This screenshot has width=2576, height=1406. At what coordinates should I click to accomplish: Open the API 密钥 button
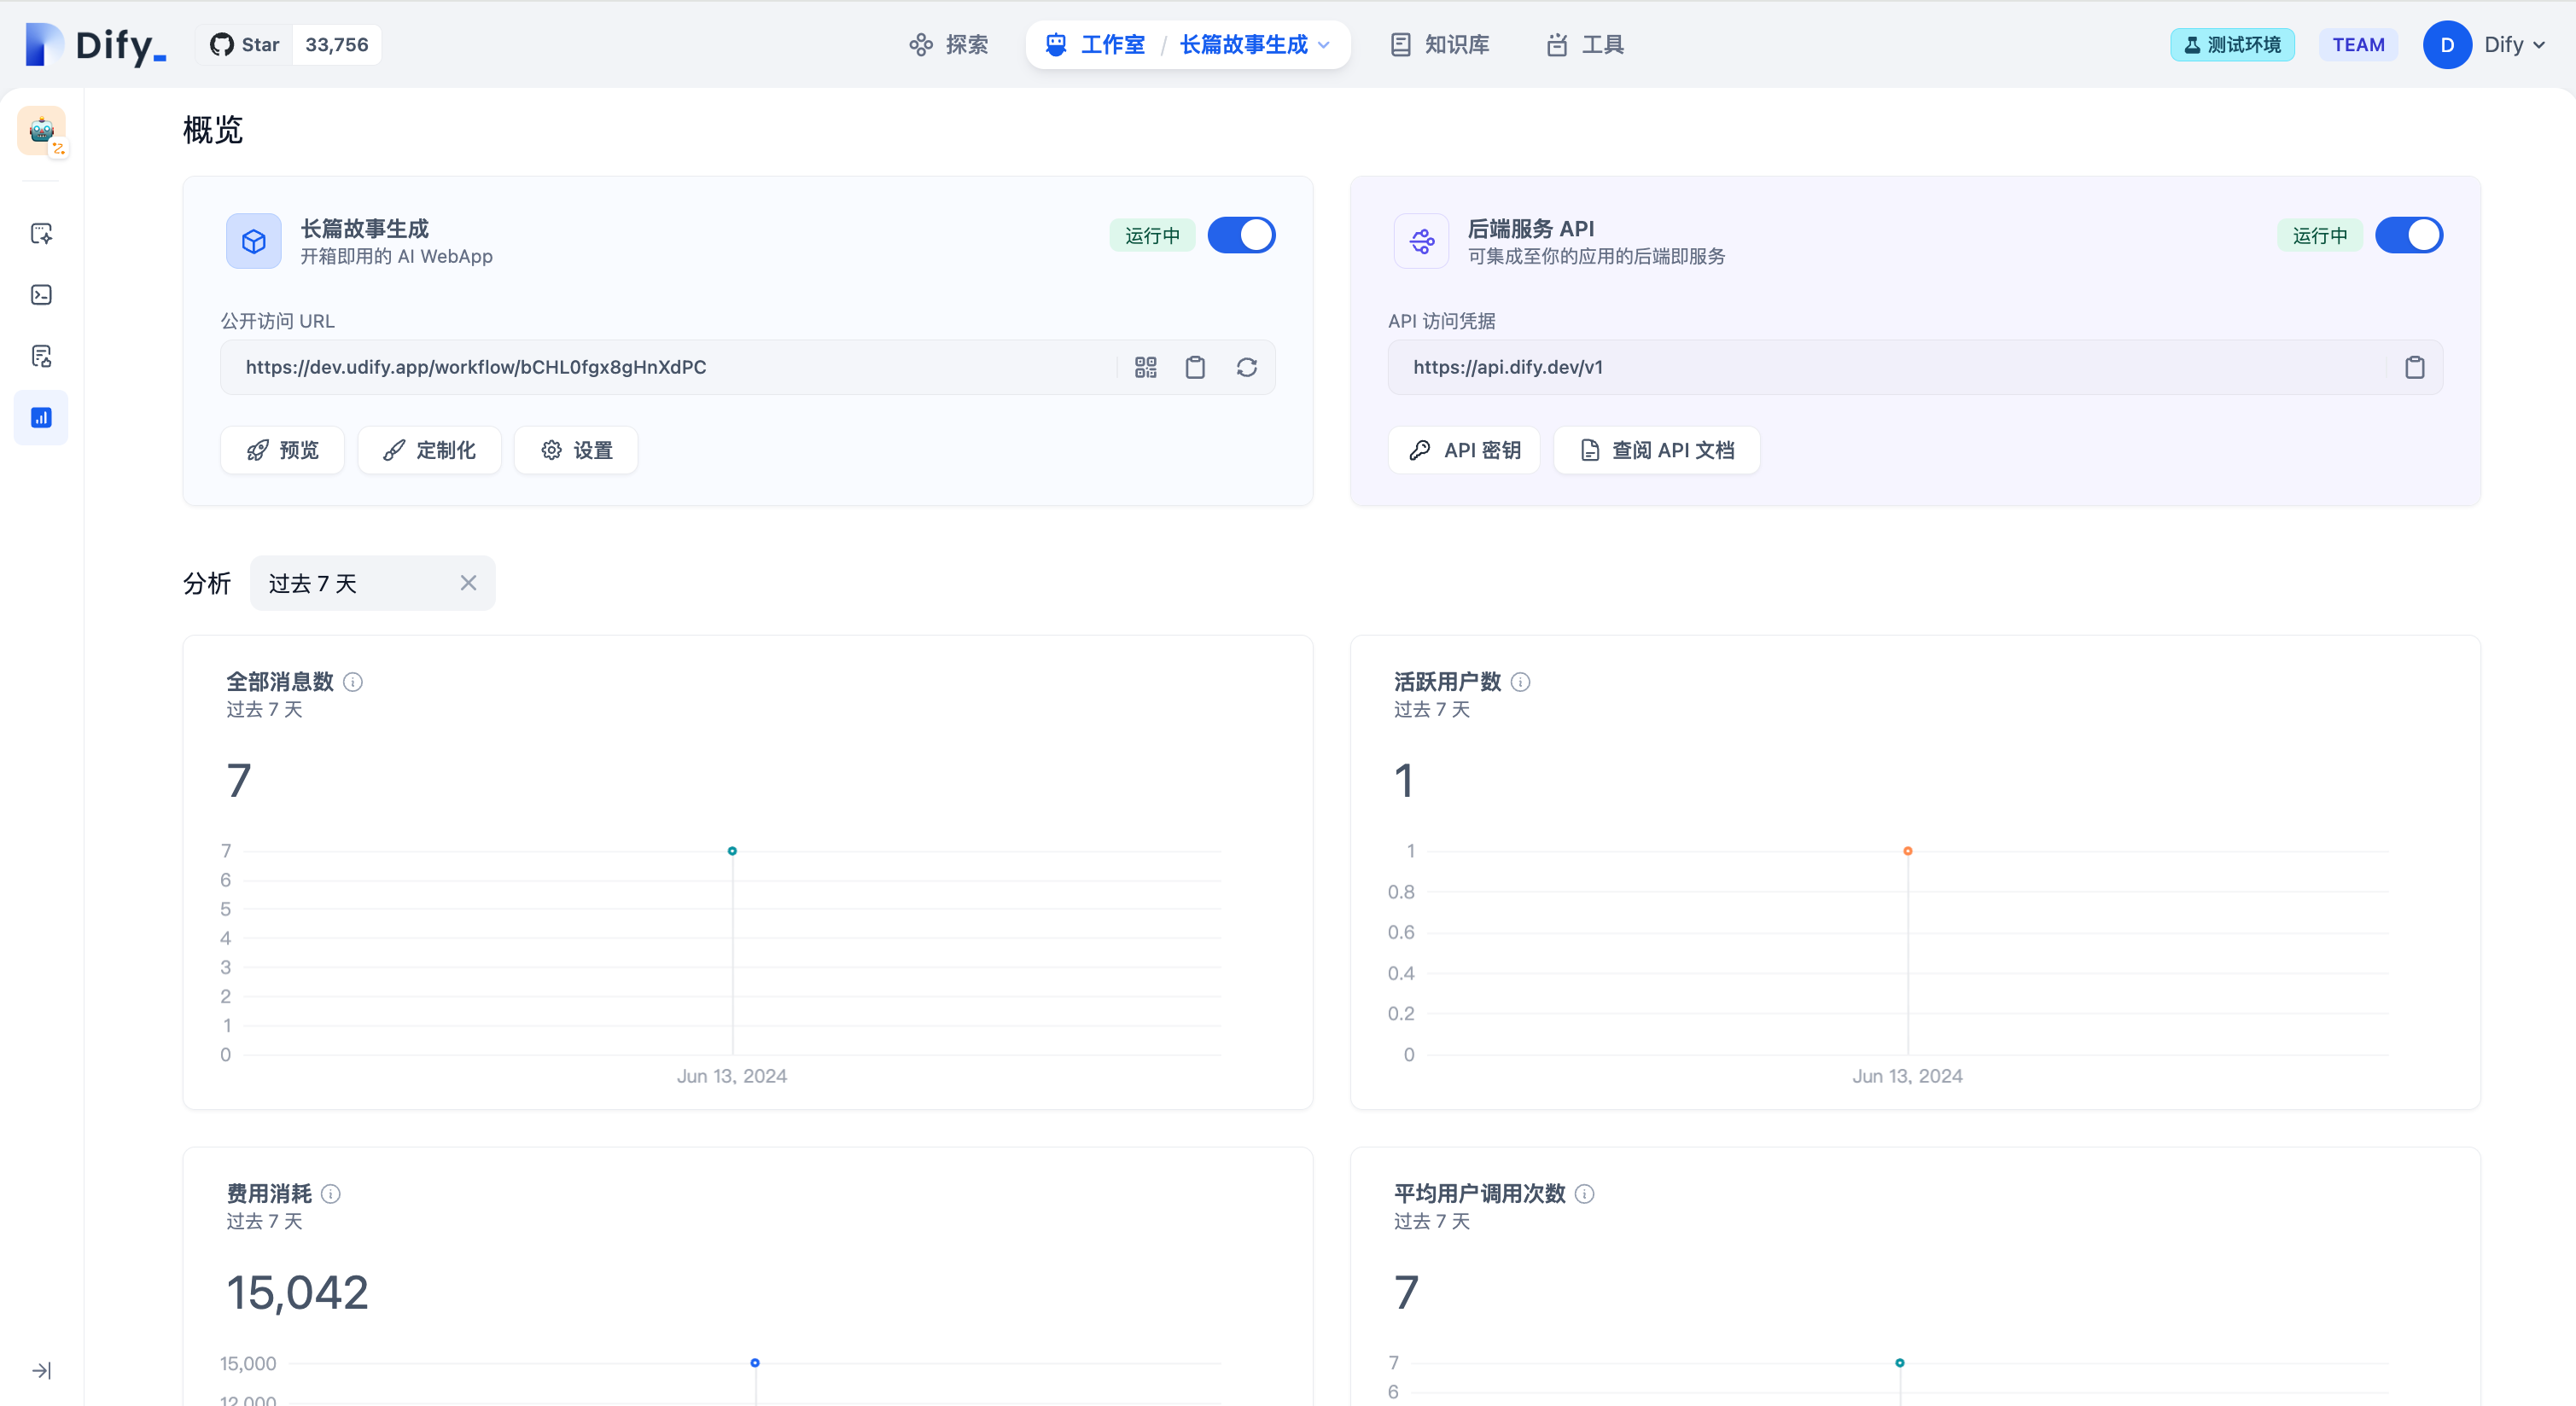(1464, 450)
